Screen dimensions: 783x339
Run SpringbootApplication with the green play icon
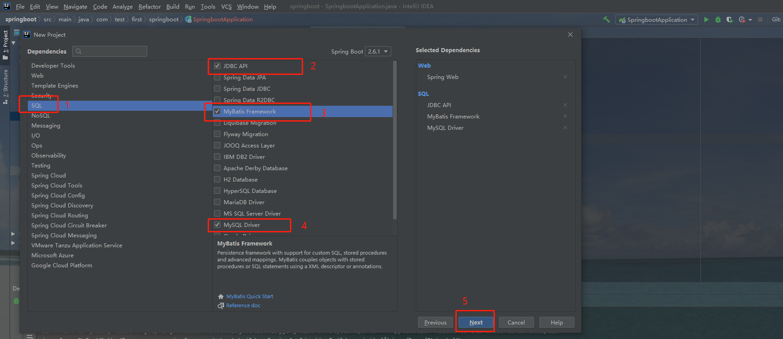tap(706, 20)
